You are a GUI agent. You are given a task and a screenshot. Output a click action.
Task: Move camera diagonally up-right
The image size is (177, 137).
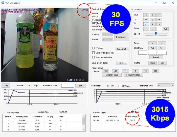(x=159, y=15)
